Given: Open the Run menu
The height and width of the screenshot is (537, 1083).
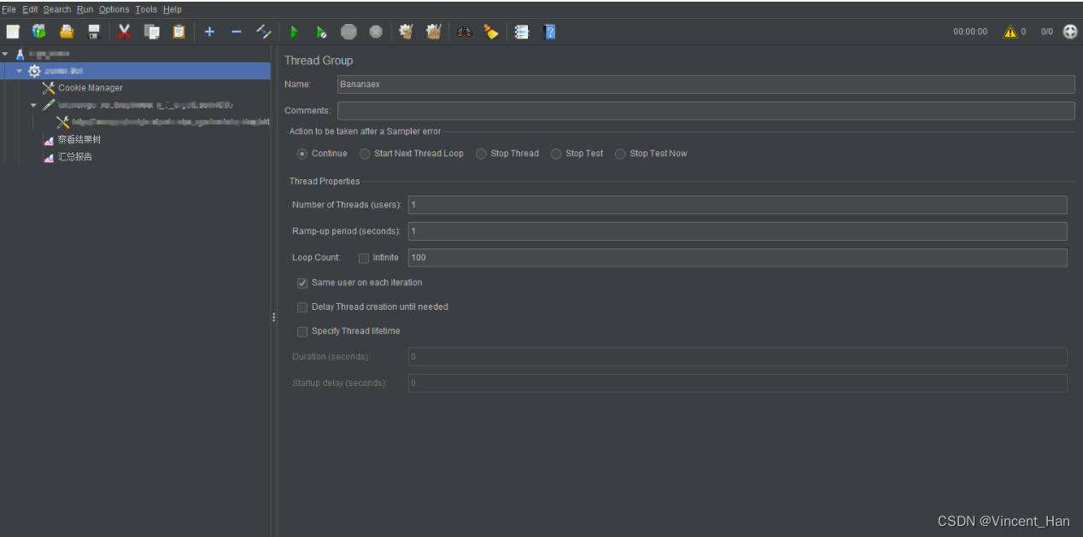Looking at the screenshot, I should [x=85, y=9].
